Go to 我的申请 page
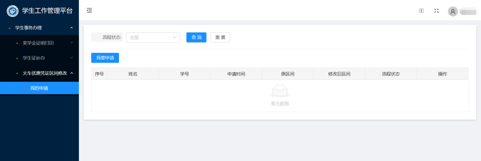 coord(39,88)
